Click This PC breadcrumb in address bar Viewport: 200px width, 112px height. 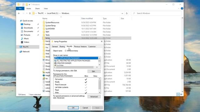(x=41, y=13)
